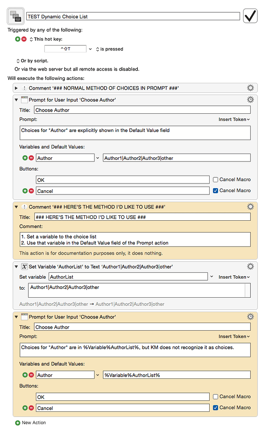
Task: Remove the hot key trigger with red minus
Action: pos(24,39)
